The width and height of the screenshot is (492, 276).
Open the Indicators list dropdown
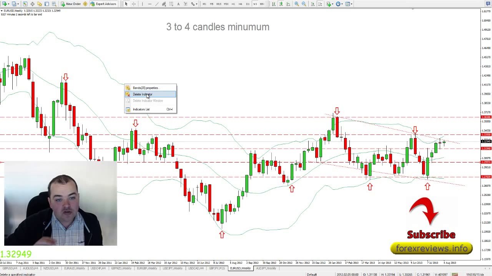[330, 4]
